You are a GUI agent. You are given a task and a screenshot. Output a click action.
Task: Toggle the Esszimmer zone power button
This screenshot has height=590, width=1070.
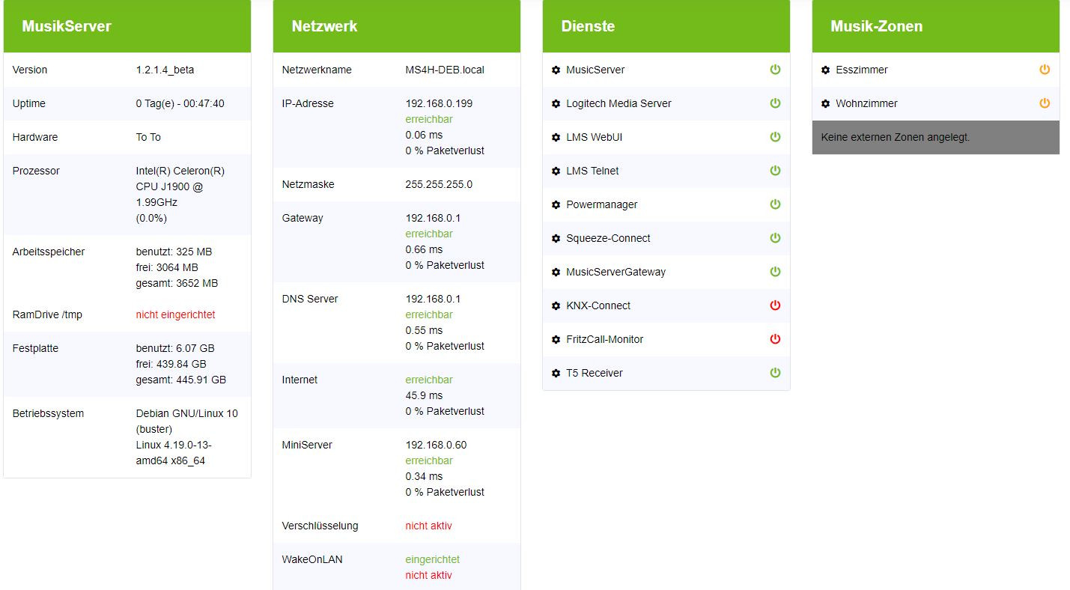point(1045,70)
